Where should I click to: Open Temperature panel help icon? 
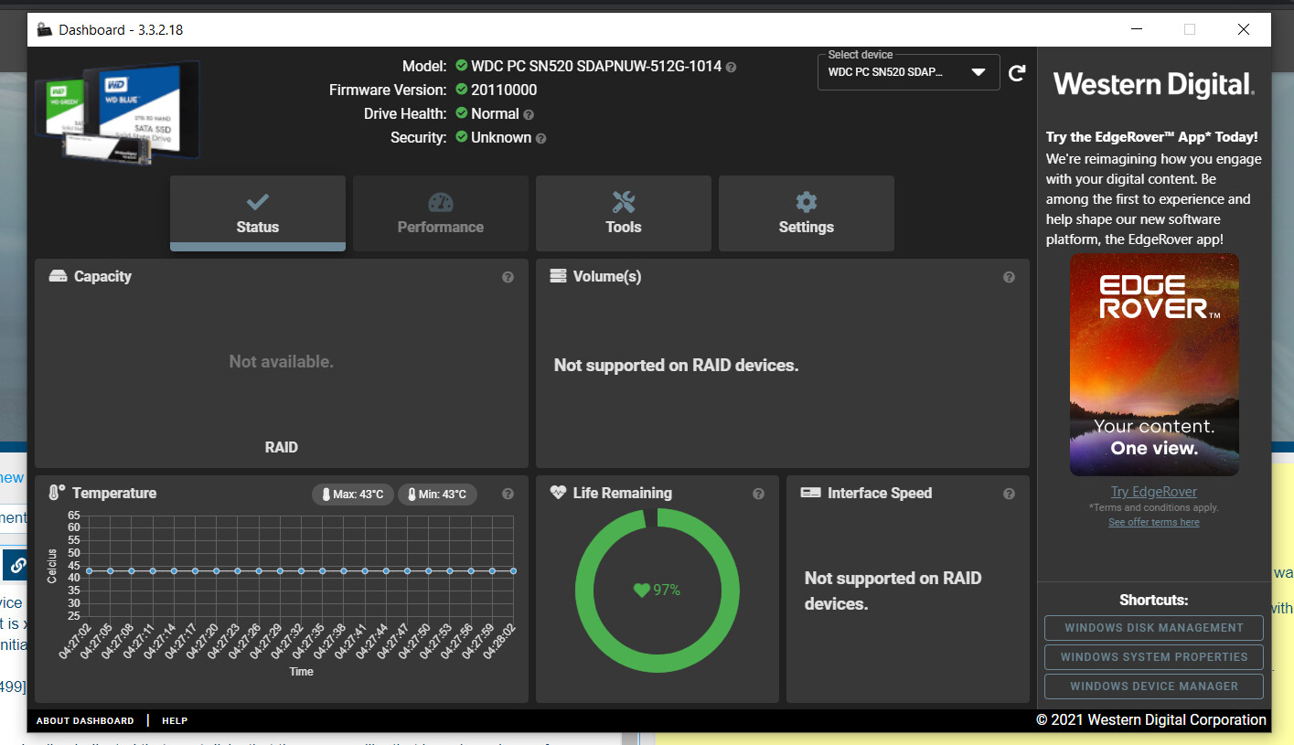click(508, 494)
